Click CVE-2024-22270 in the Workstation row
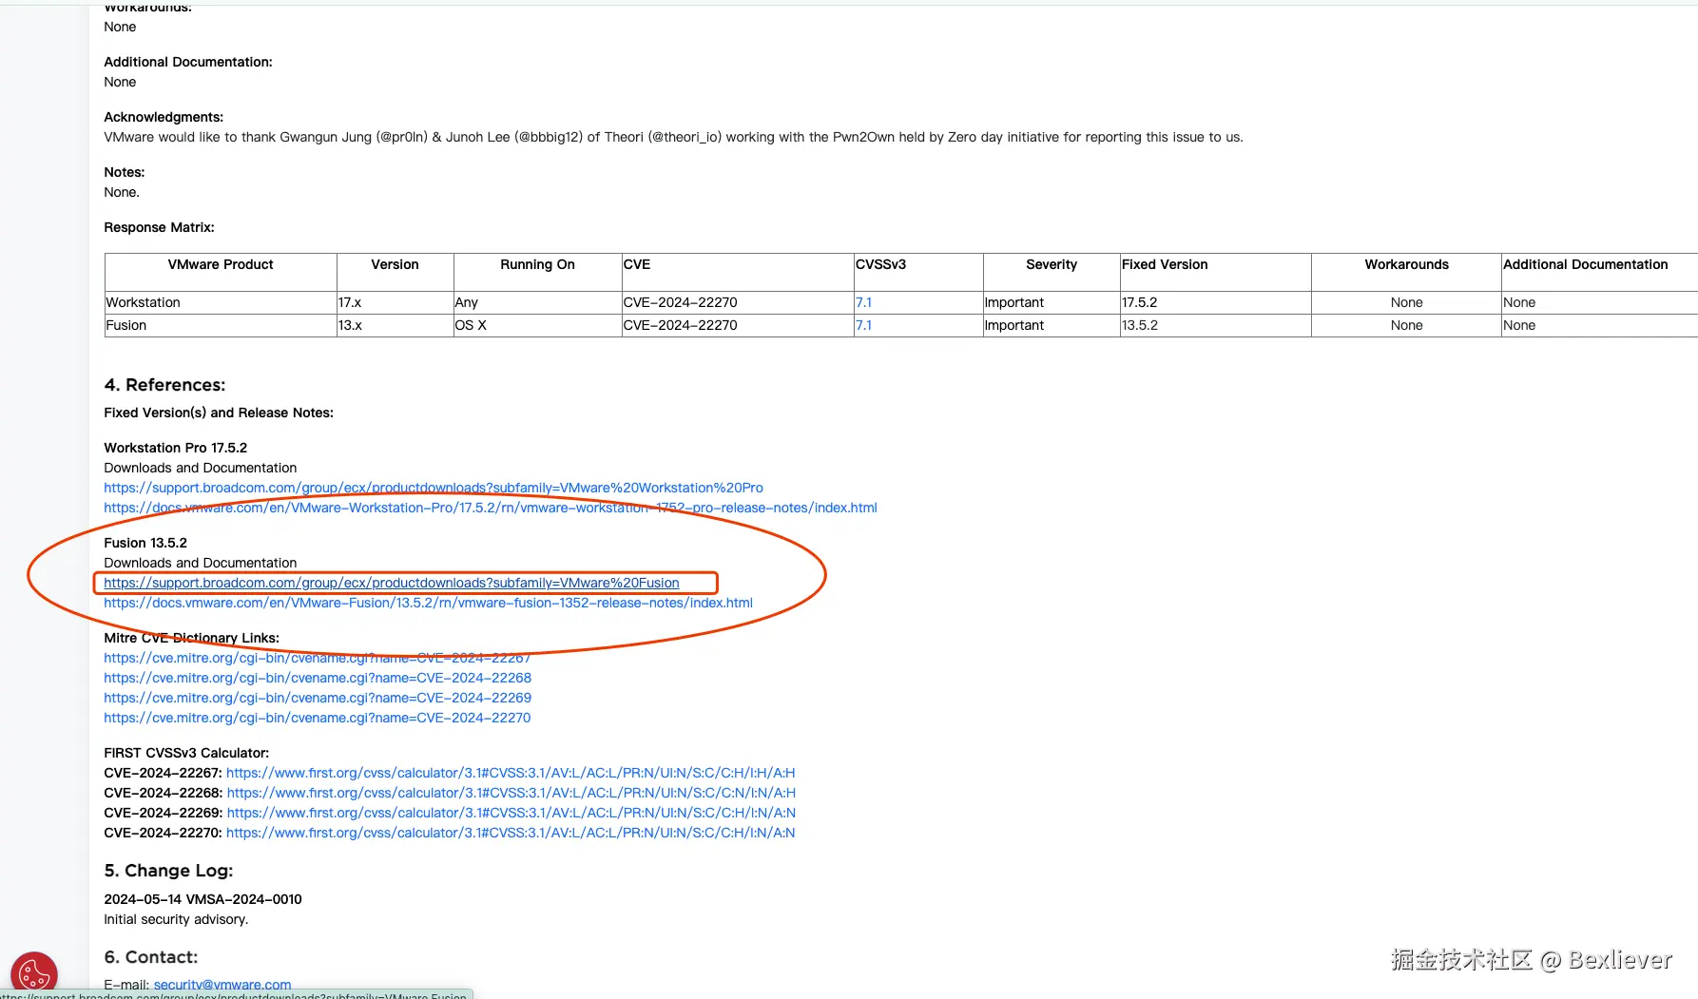Image resolution: width=1698 pixels, height=999 pixels. click(x=680, y=302)
